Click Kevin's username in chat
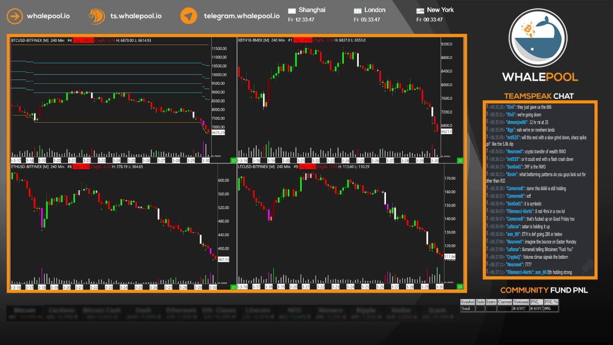Viewport: 613px width, 345px height. click(512, 175)
